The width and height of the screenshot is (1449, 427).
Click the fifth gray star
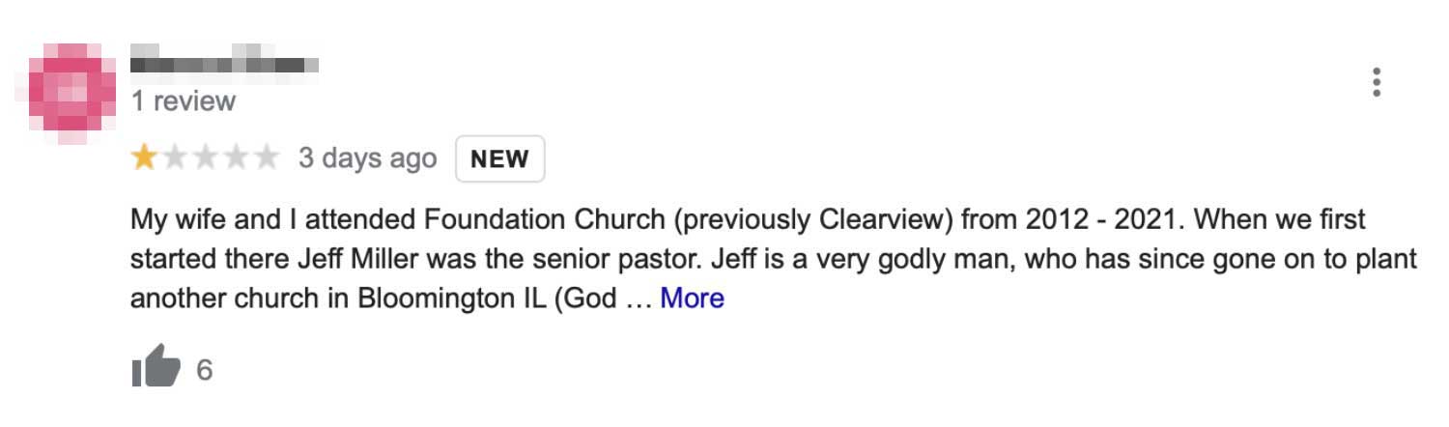(266, 157)
